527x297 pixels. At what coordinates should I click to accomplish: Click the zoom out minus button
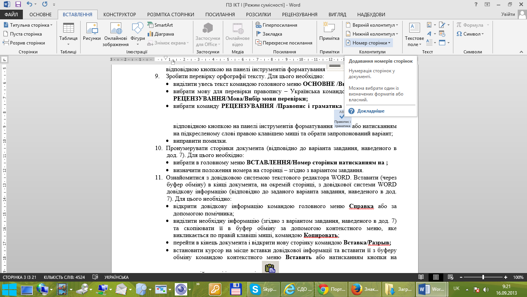pos(461,277)
